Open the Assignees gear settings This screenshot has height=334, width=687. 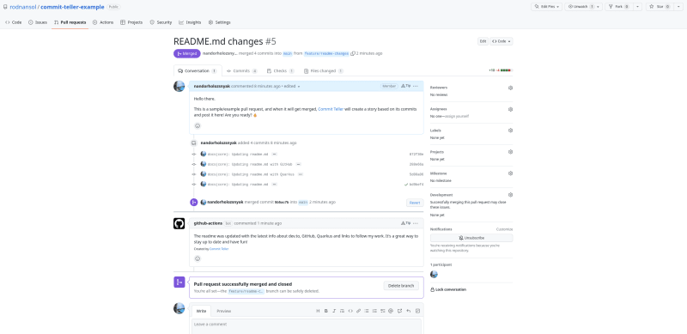point(510,109)
